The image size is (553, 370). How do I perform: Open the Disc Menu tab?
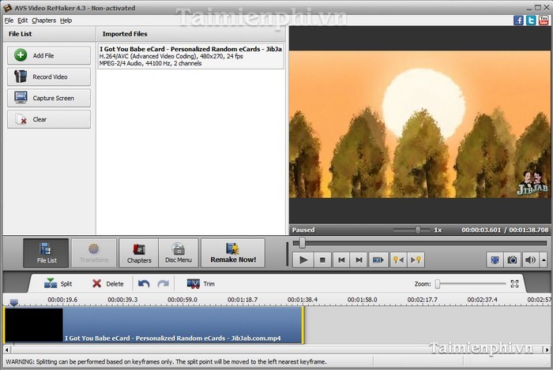coord(179,253)
